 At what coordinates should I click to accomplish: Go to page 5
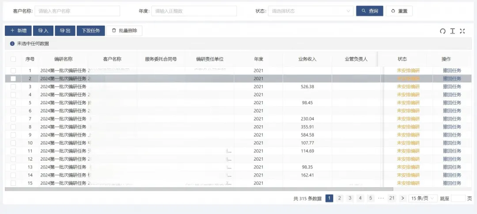point(371,198)
